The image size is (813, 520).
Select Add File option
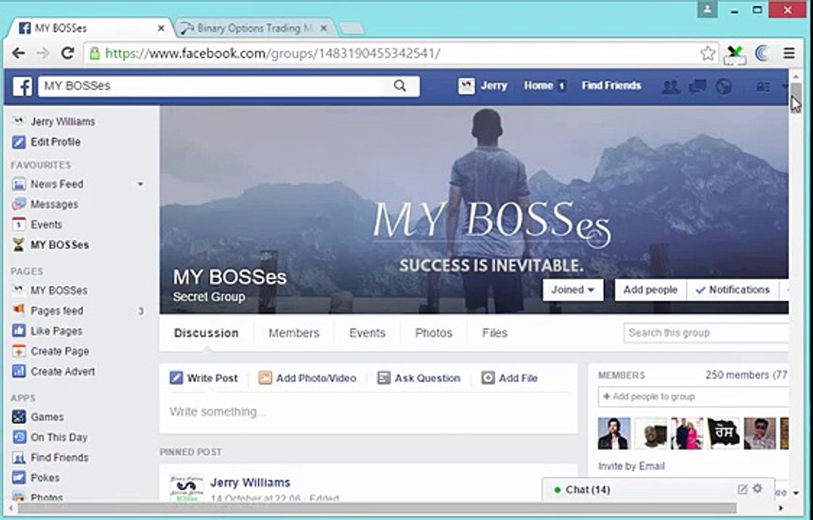(510, 378)
